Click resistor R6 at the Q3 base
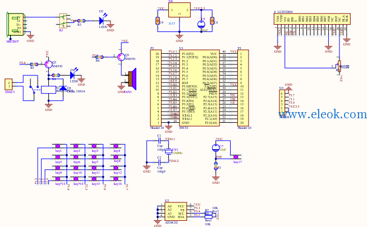 pyautogui.click(x=99, y=57)
